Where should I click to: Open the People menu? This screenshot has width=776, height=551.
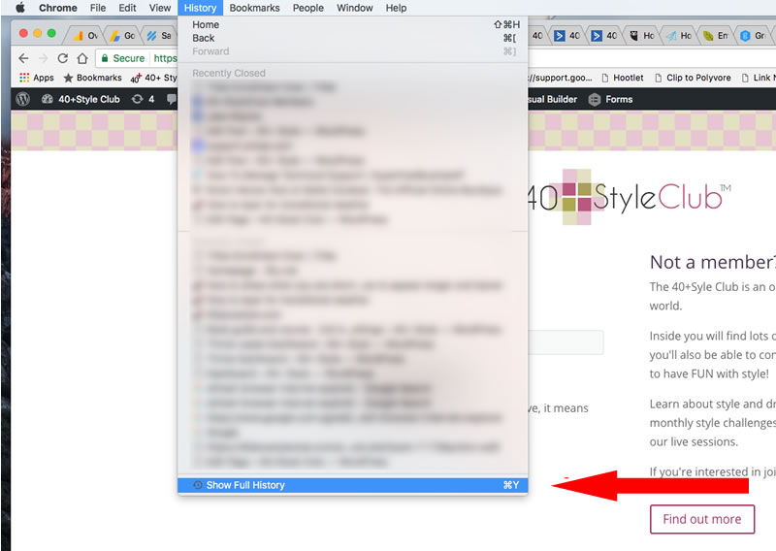(307, 8)
